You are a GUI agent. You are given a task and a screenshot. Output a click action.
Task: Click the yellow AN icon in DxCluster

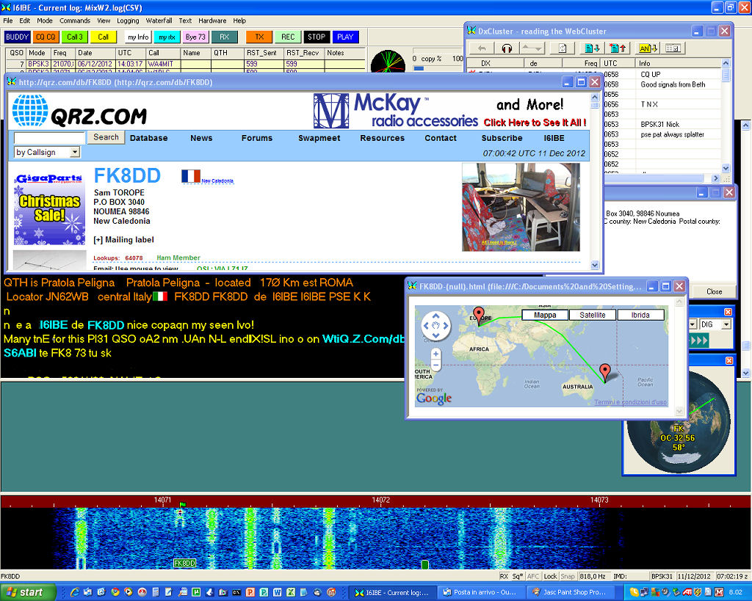click(x=648, y=48)
